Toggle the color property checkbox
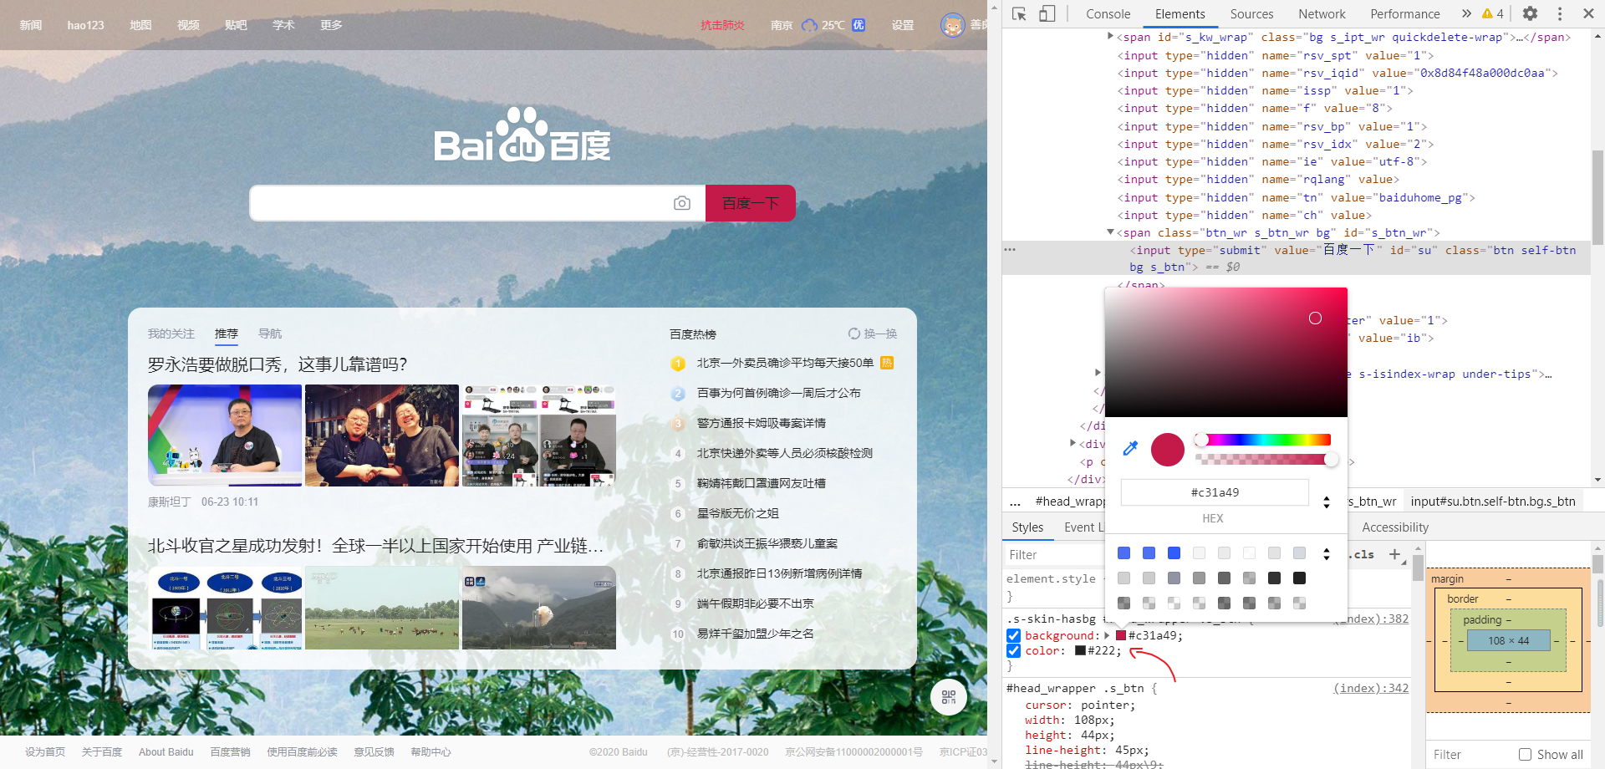Image resolution: width=1605 pixels, height=769 pixels. tap(1014, 651)
